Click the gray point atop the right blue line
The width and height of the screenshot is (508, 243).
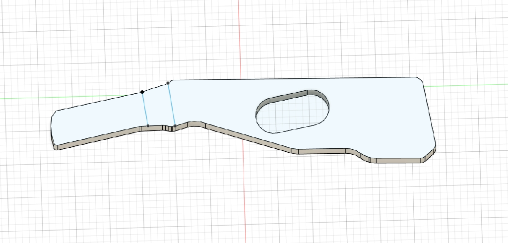[168, 83]
